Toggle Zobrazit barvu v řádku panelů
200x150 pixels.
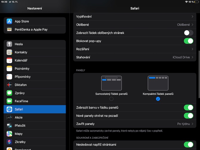189,108
